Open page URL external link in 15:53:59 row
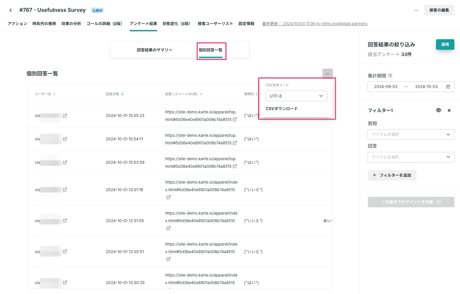 tap(235, 166)
